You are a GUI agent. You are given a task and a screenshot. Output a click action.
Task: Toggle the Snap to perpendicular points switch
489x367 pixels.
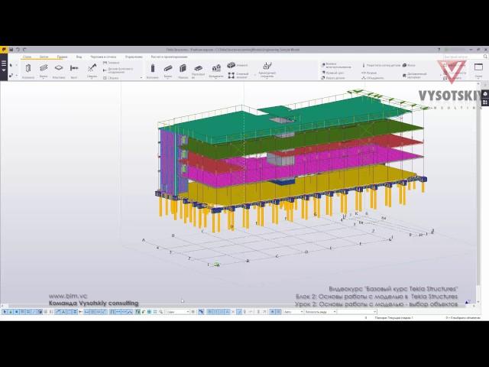pyautogui.click(x=239, y=312)
